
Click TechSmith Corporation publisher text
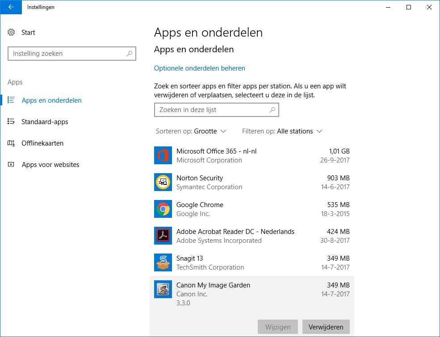tap(210, 267)
